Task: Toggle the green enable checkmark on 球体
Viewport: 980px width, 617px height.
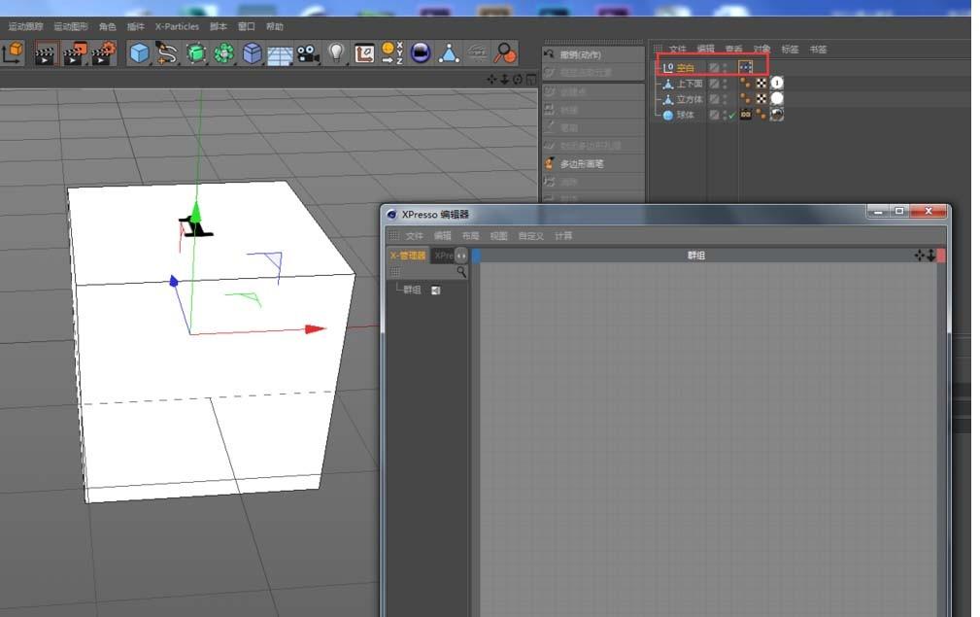Action: (731, 115)
